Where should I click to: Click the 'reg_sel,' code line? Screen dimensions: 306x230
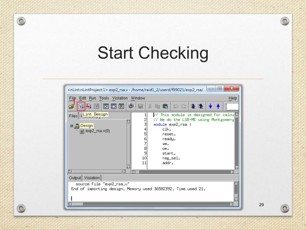[x=171, y=158]
